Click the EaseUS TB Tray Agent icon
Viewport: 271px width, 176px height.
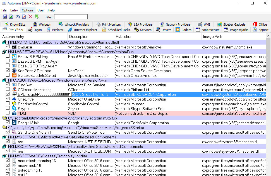coord(14,66)
